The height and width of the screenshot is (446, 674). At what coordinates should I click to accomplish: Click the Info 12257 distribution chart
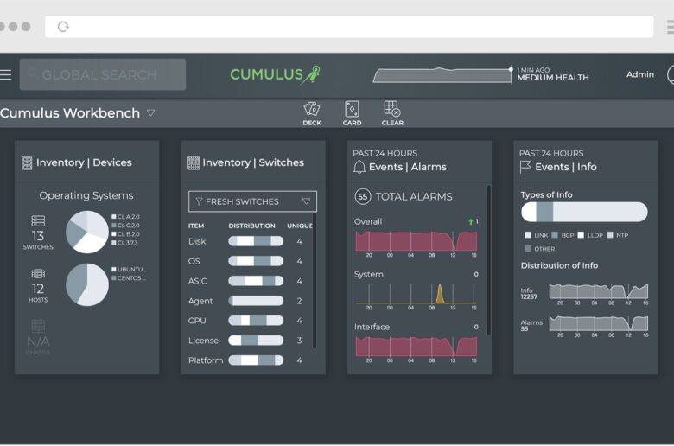pyautogui.click(x=598, y=291)
